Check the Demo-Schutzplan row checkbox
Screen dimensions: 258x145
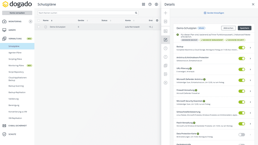pyautogui.click(x=39, y=27)
